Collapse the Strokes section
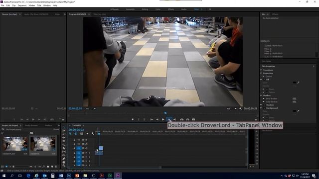Image resolution: width=319 pixels, height=179 pixels. (261, 95)
